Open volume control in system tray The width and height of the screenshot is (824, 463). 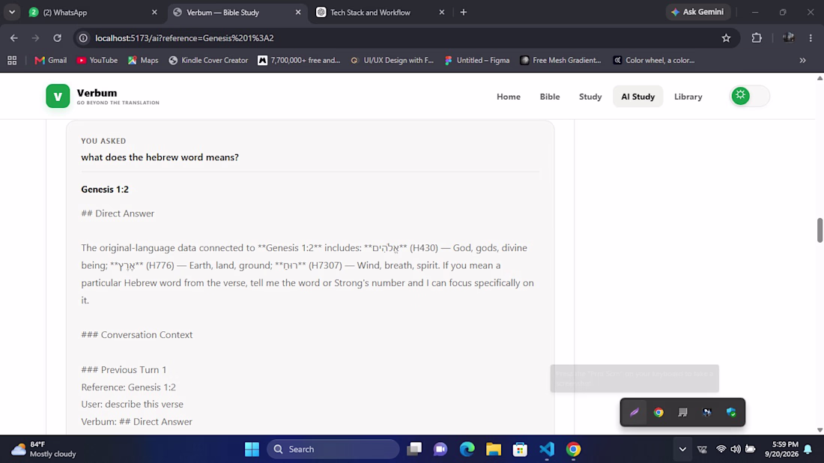[x=735, y=450]
